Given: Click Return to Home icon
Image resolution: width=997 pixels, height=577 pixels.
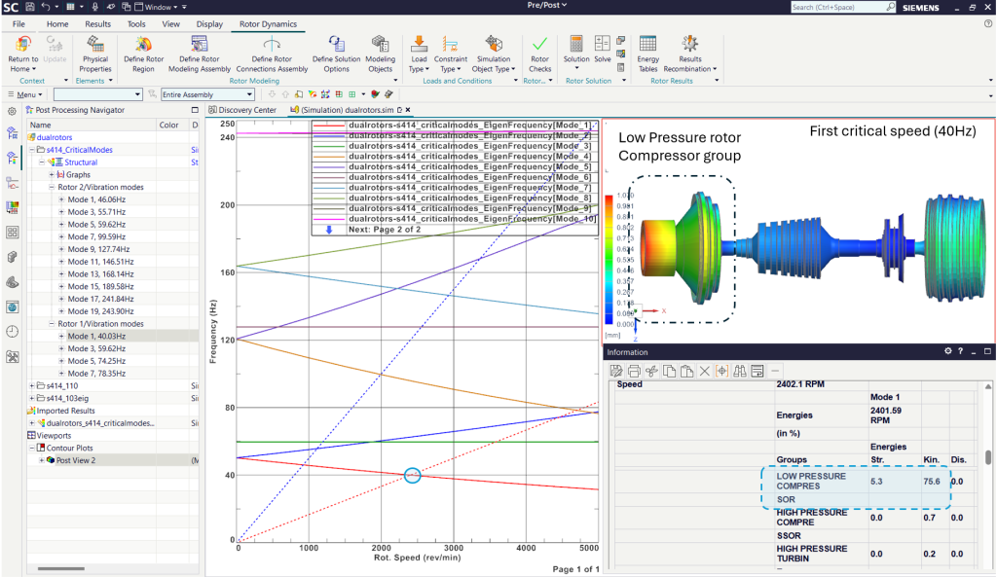Looking at the screenshot, I should tap(23, 44).
